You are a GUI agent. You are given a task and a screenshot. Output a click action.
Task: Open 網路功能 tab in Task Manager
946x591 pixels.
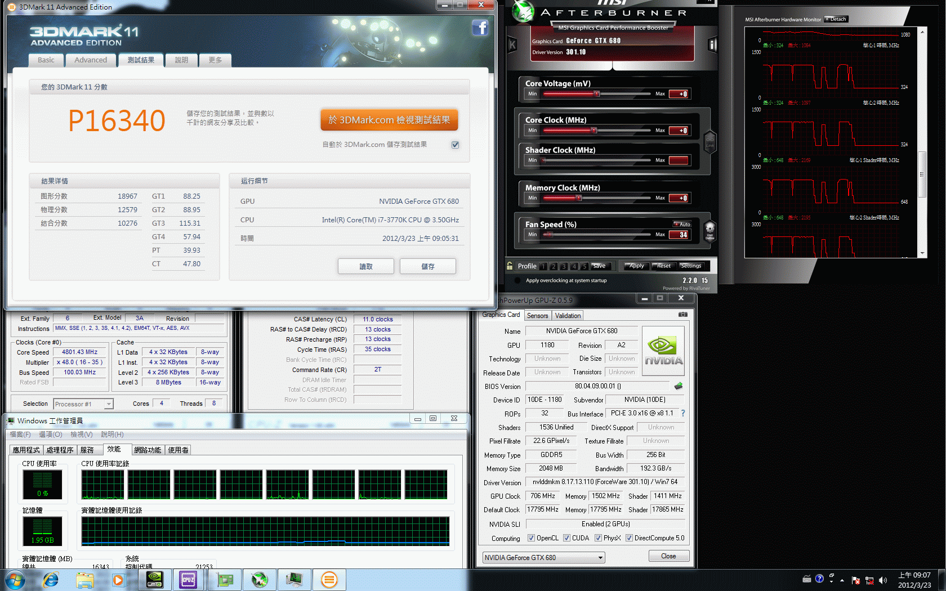[x=148, y=450]
